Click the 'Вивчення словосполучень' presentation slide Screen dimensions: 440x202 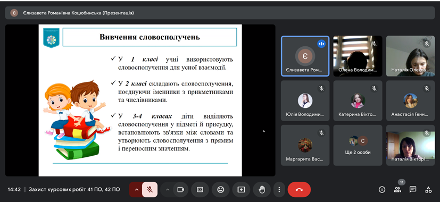(140, 100)
